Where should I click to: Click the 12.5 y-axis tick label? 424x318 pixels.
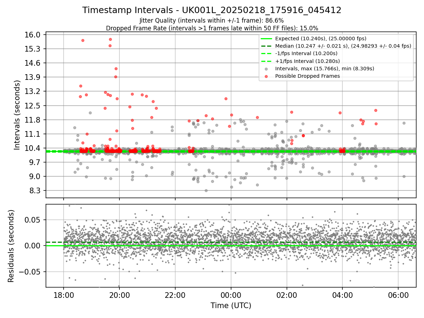coord(33,106)
